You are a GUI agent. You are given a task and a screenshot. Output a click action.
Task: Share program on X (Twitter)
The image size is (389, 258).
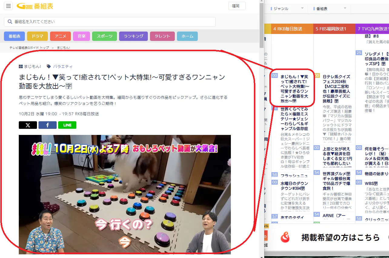click(x=28, y=125)
